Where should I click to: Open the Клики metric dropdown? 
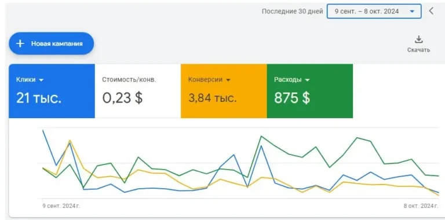(30, 80)
